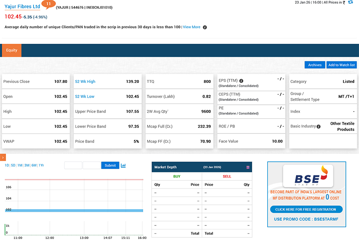Expand the orange side panel arrow
The image size is (359, 245).
click(3, 158)
